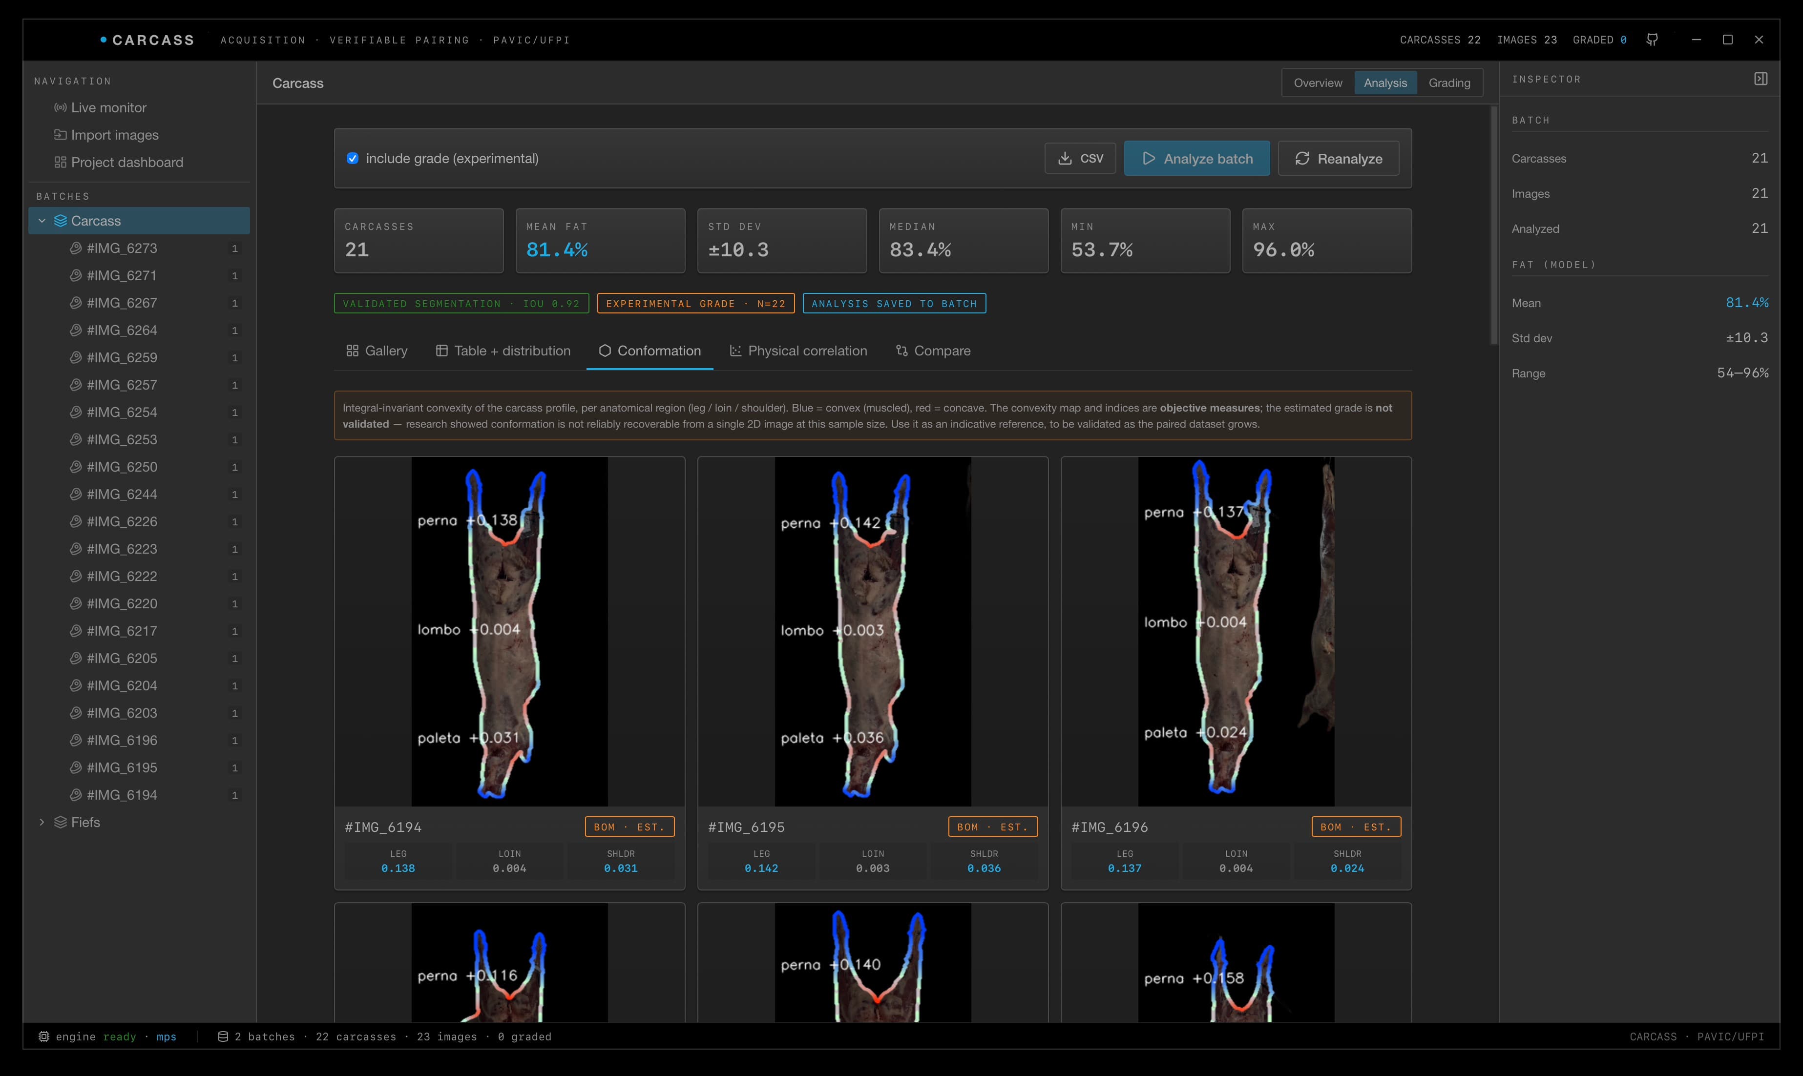Click the Table + distribution table icon
This screenshot has width=1803, height=1076.
pyautogui.click(x=441, y=351)
